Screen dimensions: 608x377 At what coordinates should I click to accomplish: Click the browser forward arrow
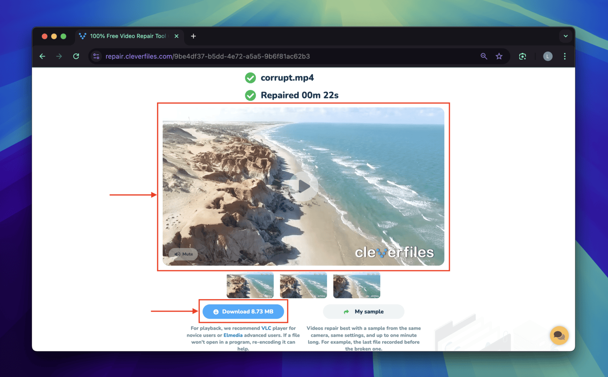pyautogui.click(x=59, y=56)
